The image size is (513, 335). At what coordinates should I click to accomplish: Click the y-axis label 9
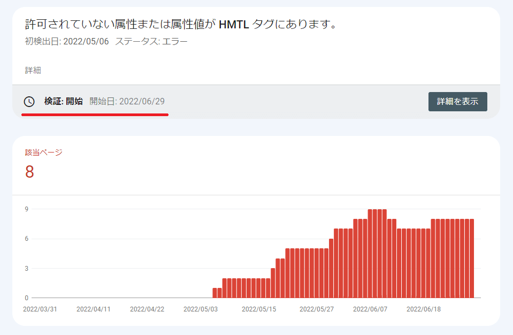click(x=27, y=209)
